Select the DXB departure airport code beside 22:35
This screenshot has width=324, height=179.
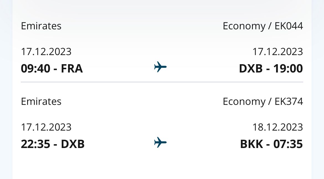coord(73,144)
